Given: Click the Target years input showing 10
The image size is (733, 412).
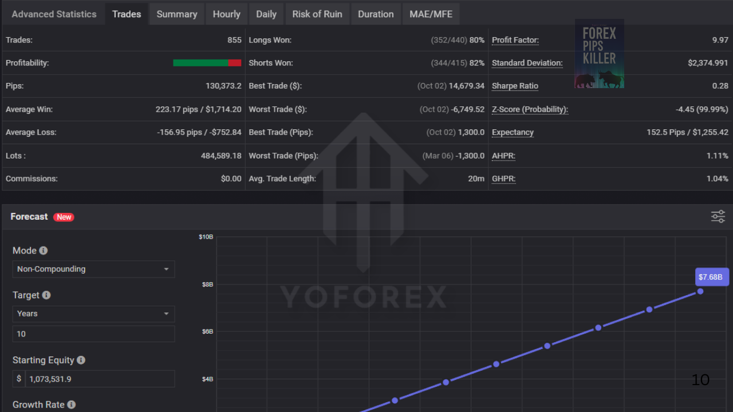Looking at the screenshot, I should 93,334.
